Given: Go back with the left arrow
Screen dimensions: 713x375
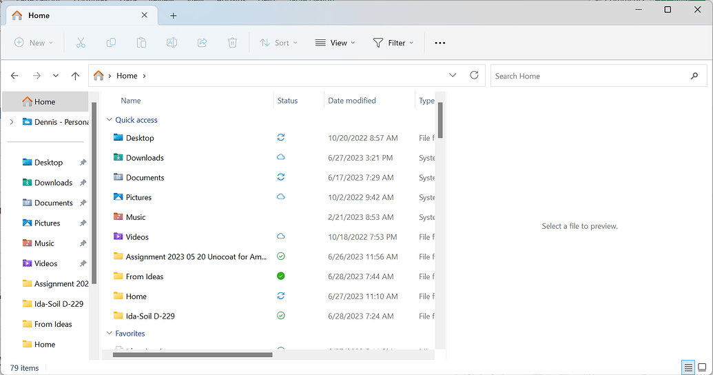Looking at the screenshot, I should (14, 76).
